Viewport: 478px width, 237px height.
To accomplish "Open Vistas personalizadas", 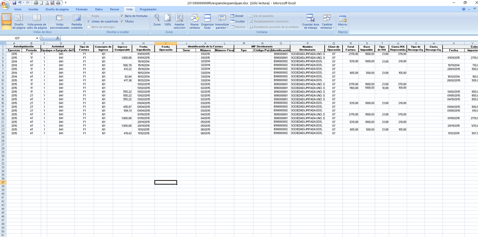I will click(59, 21).
